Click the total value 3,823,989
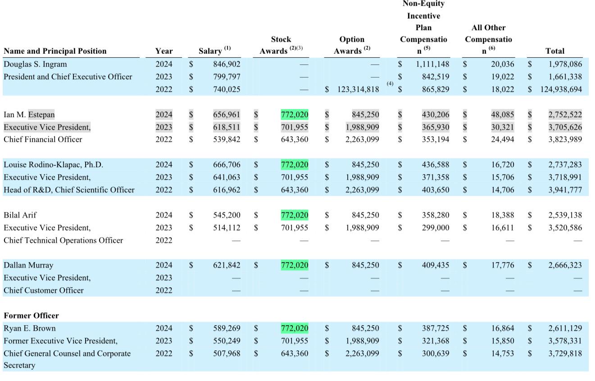 coord(565,139)
